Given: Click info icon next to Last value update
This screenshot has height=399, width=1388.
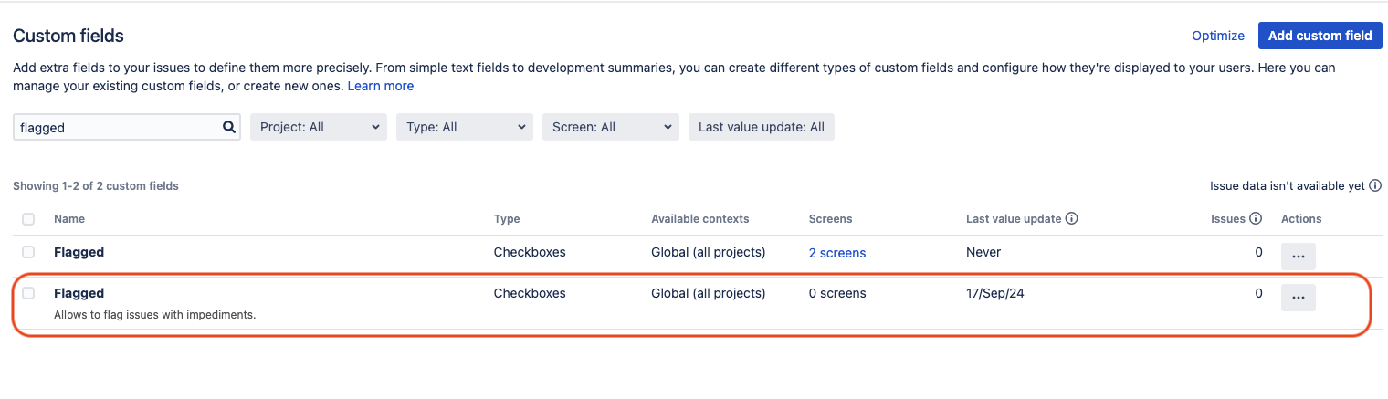Looking at the screenshot, I should tap(1072, 219).
